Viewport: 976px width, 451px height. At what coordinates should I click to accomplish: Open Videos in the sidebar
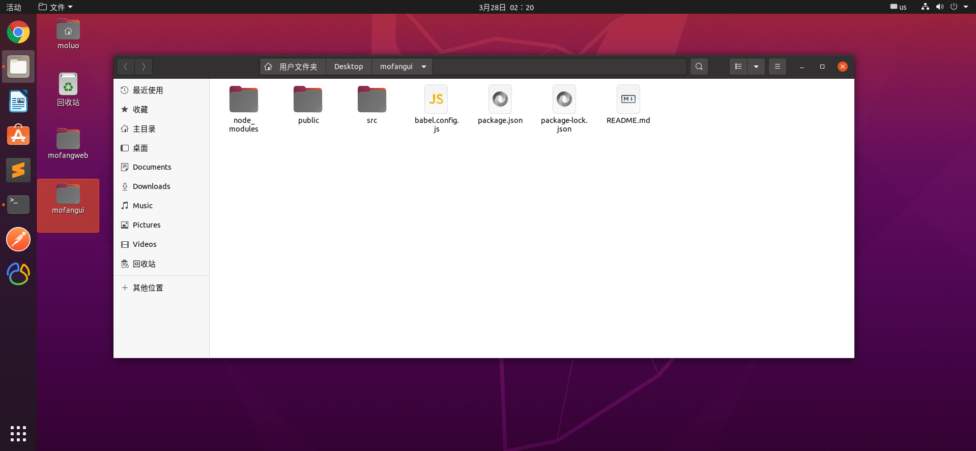(x=161, y=244)
